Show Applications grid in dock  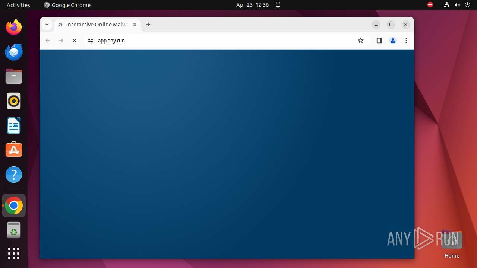pyautogui.click(x=14, y=253)
